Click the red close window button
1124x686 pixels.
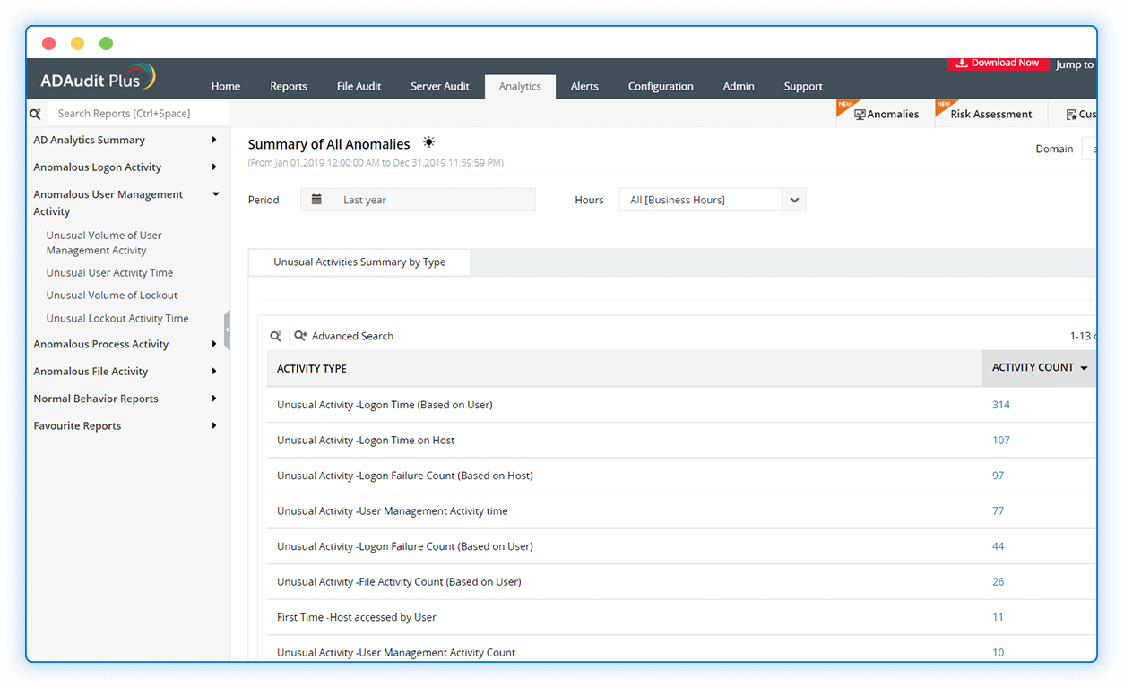pos(49,43)
